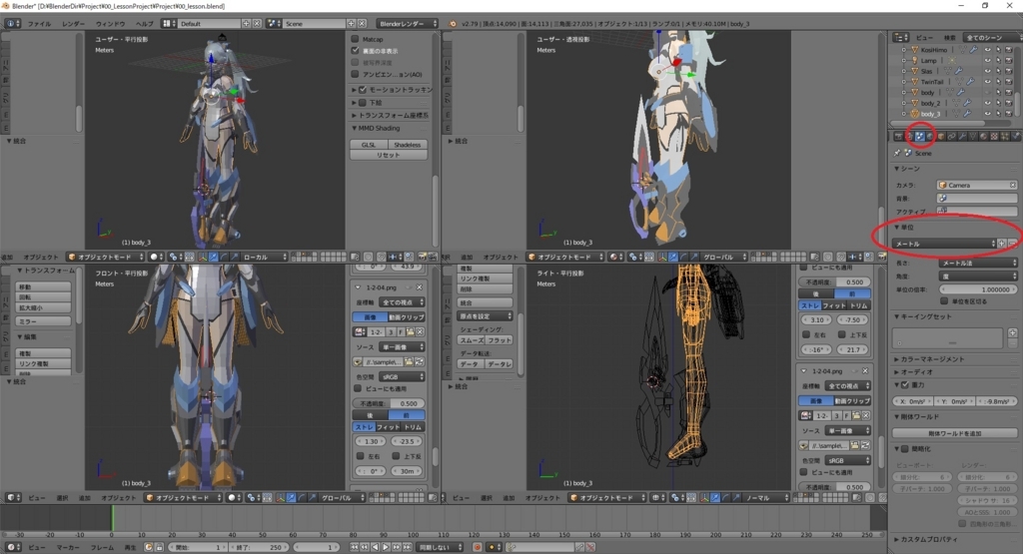This screenshot has width=1023, height=554.
Task: Click the viewport shading sphere icon in top-left viewport
Action: coord(157,257)
